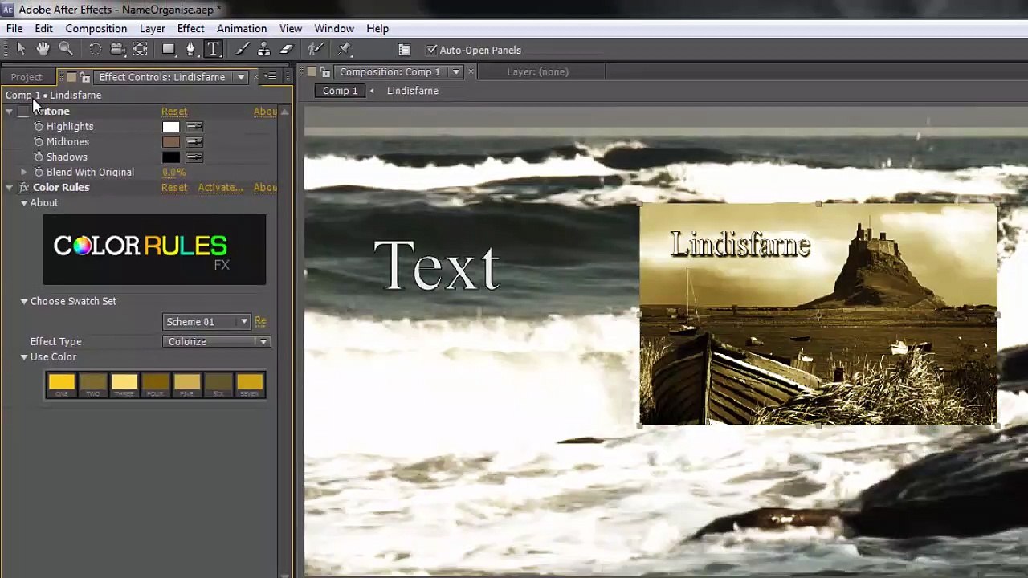The image size is (1028, 578).
Task: Collapse the Tritone effect group
Action: tap(9, 112)
